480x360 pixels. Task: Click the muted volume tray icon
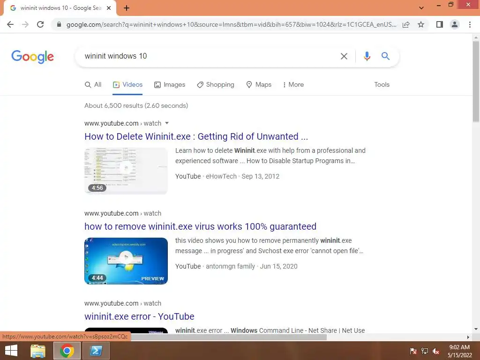436,351
